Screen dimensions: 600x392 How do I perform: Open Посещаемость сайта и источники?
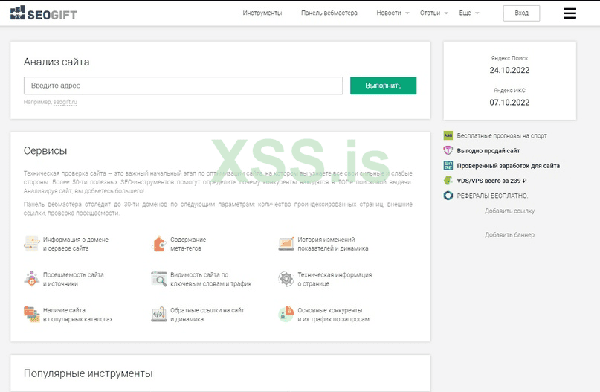coord(73,279)
